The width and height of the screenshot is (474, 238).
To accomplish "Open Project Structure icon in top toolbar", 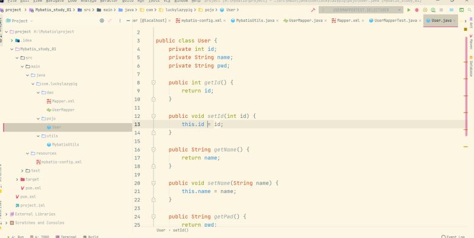I will pyautogui.click(x=451, y=10).
